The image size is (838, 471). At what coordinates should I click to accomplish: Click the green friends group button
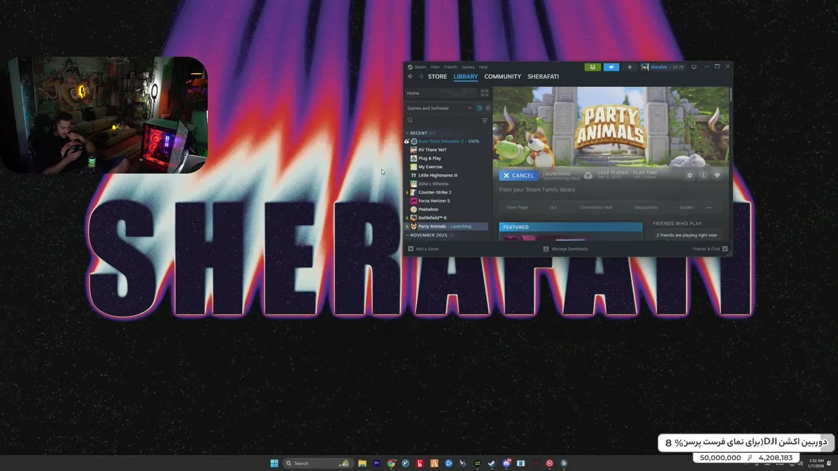(592, 67)
